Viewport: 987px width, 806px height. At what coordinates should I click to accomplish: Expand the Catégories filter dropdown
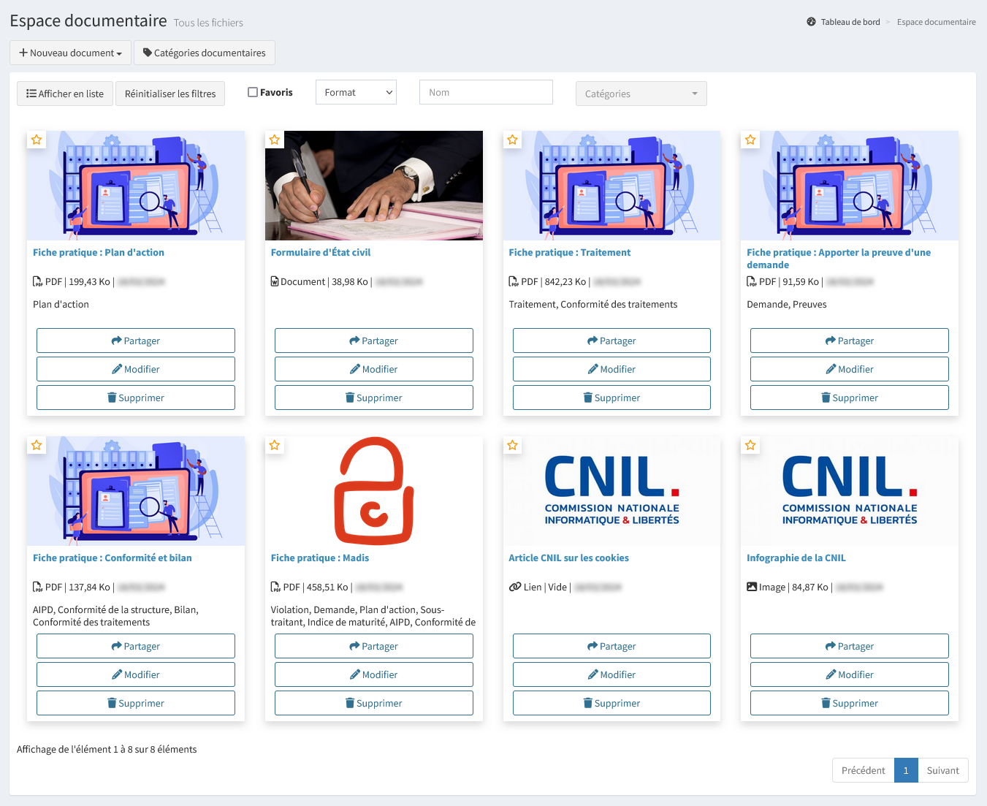click(x=641, y=94)
